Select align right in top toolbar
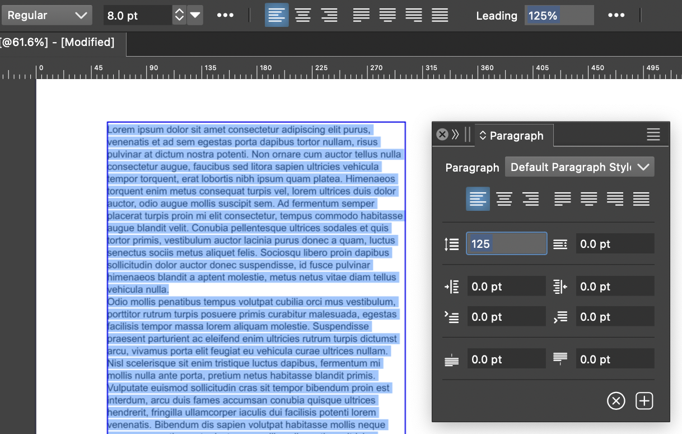The height and width of the screenshot is (434, 682). click(329, 15)
